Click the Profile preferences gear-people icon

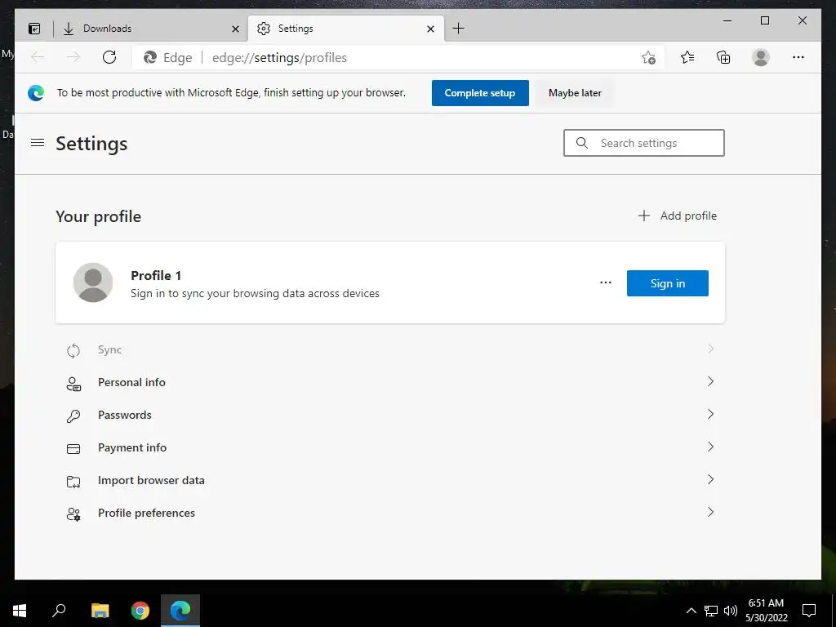coord(73,514)
